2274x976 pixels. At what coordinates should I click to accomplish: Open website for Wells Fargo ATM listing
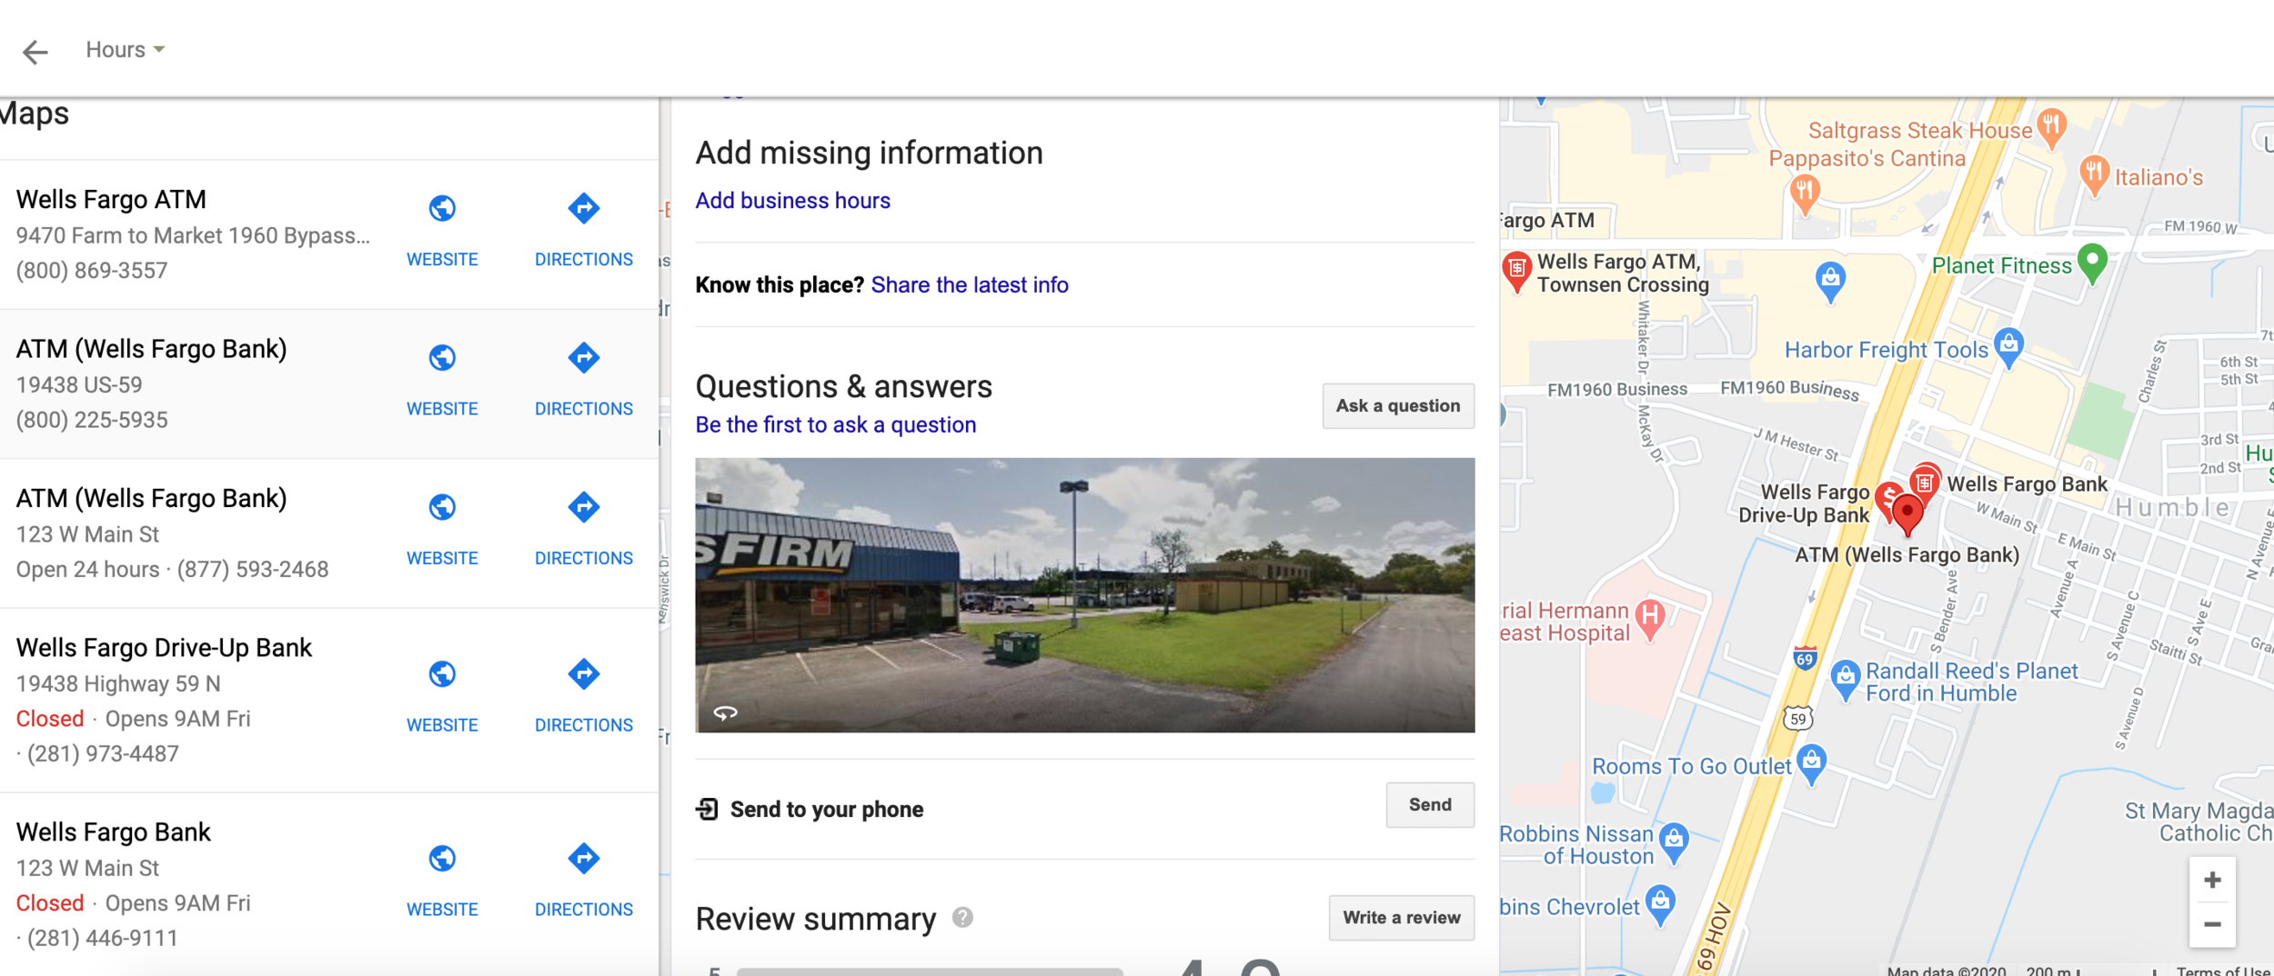click(x=442, y=233)
